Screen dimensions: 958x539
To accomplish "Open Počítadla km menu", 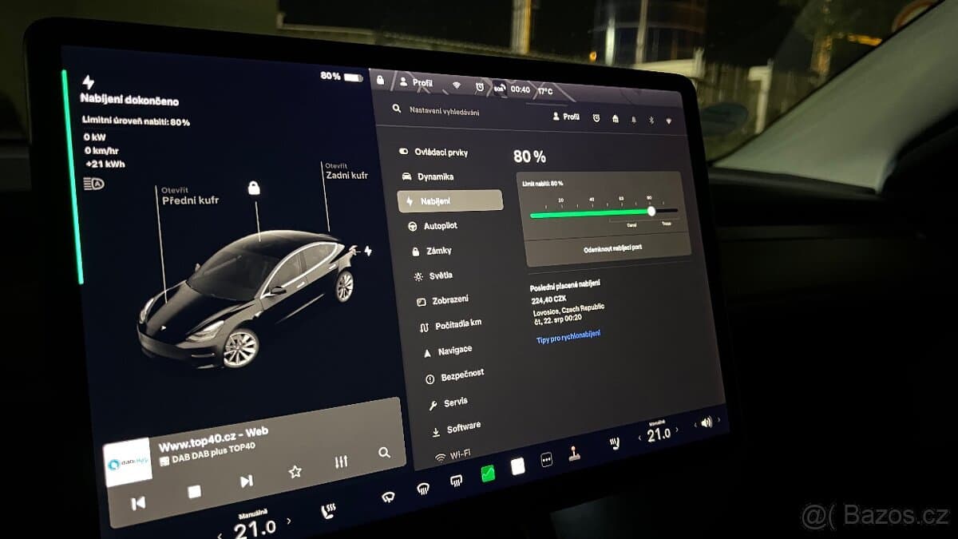I will coord(450,326).
